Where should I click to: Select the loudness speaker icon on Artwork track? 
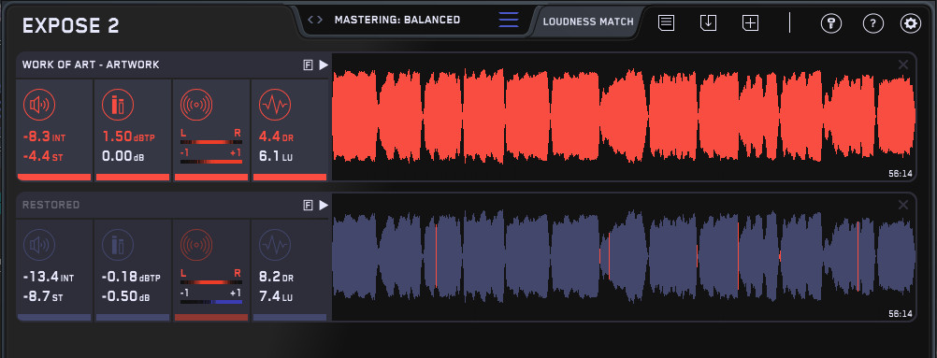coord(39,106)
